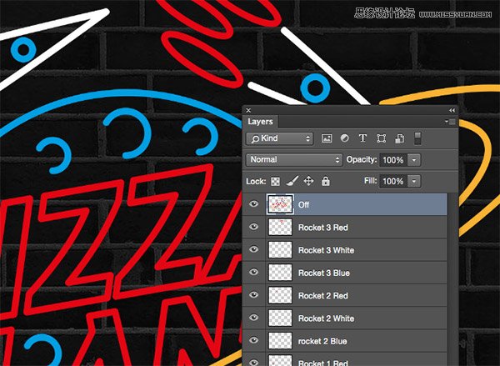Collapse the panel with double arrows
Screen dimensions: 500x366
tap(452, 110)
